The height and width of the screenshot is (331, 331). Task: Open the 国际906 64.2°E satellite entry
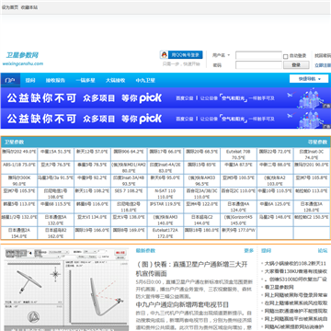(x=129, y=152)
